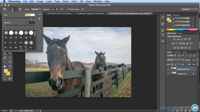Add Exposure adjustment icon
This screenshot has height=112, width=200.
[x=186, y=40]
